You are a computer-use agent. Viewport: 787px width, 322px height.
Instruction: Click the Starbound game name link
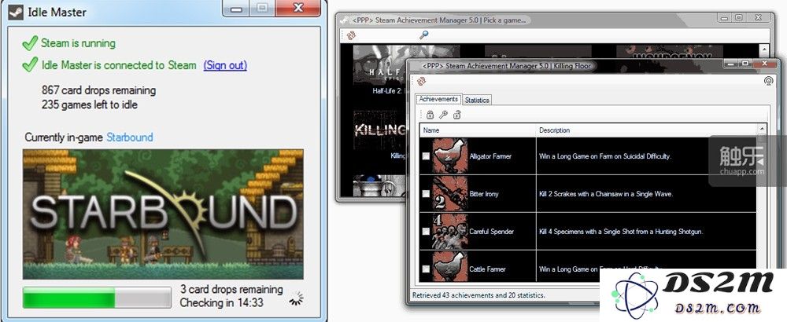[130, 137]
